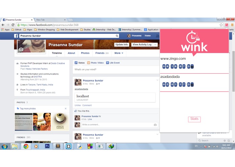Go to Home in the Facebook bar

(x=148, y=35)
